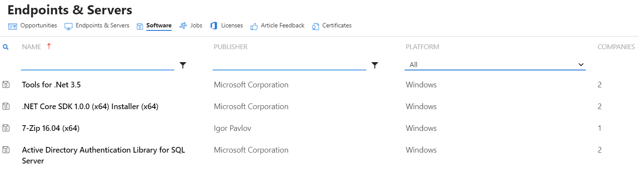This screenshot has width=639, height=170.
Task: Go to the Jobs tab
Action: pos(191,26)
